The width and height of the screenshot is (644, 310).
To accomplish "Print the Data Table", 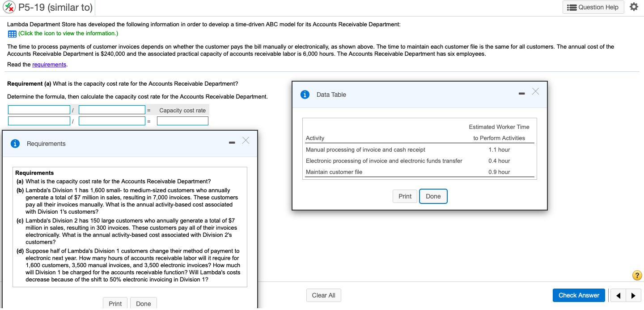I will click(x=405, y=196).
